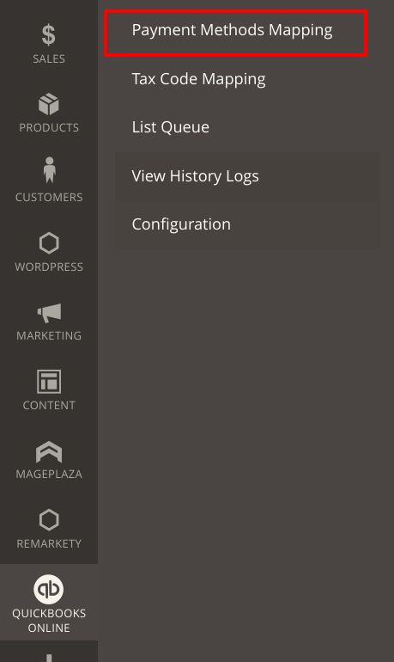This screenshot has height=662, width=394.
Task: Click the QuickBooks qb logo icon
Action: click(x=49, y=589)
